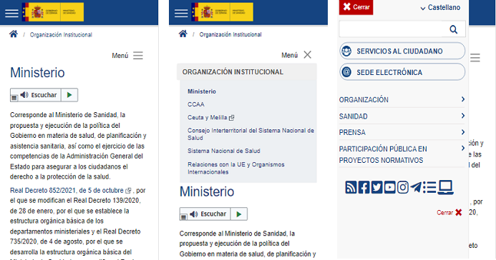Collapse the Menú using its X icon
Screen dimensions: 496x260
[x=308, y=55]
